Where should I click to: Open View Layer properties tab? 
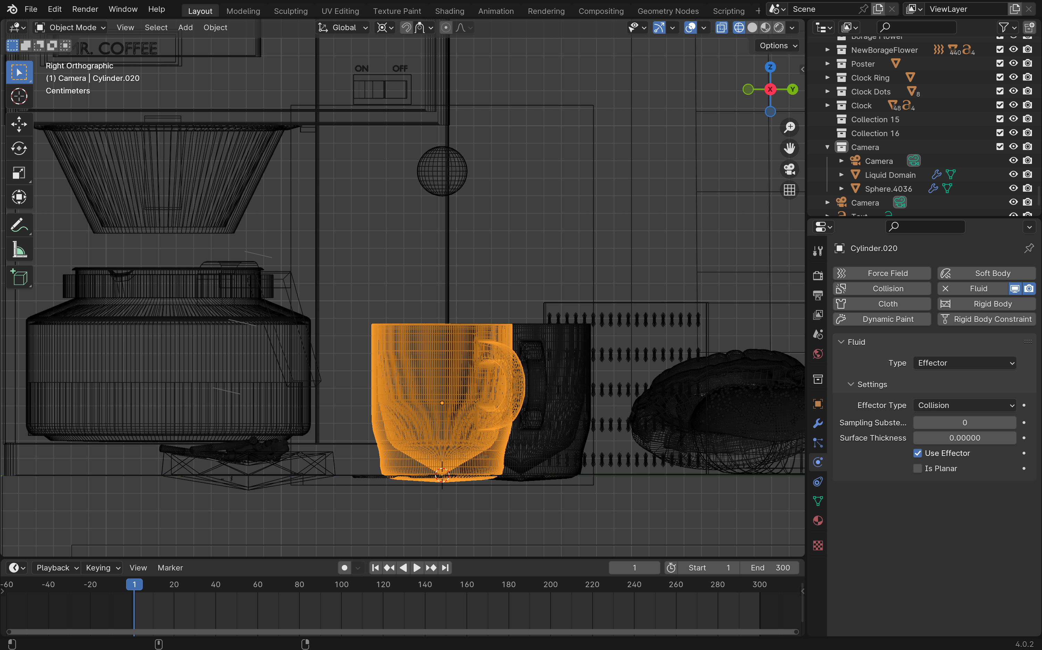818,315
